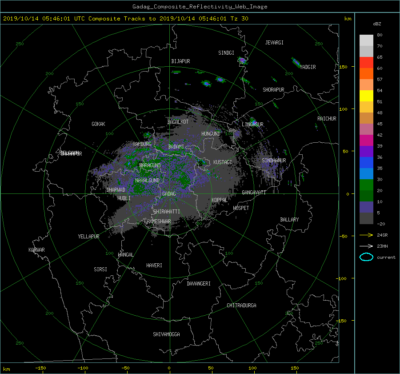The height and width of the screenshot is (374, 400).
Task: Click the blue 35 dBZ legend swatch
Action: 366,163
